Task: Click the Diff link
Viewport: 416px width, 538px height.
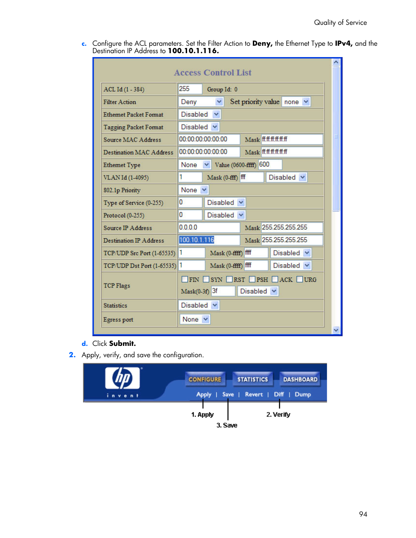Action: 279,394
